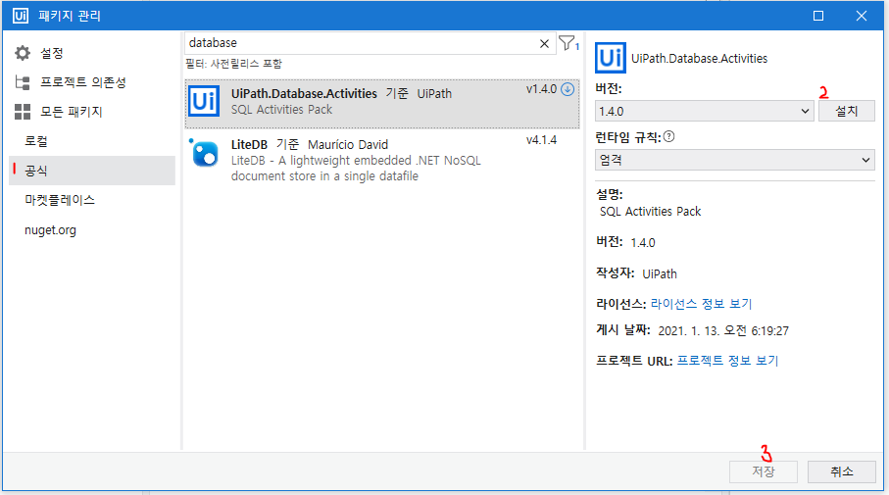Open the 런타임 규칙 help question icon
Viewport: 889px width, 495px height.
(669, 136)
